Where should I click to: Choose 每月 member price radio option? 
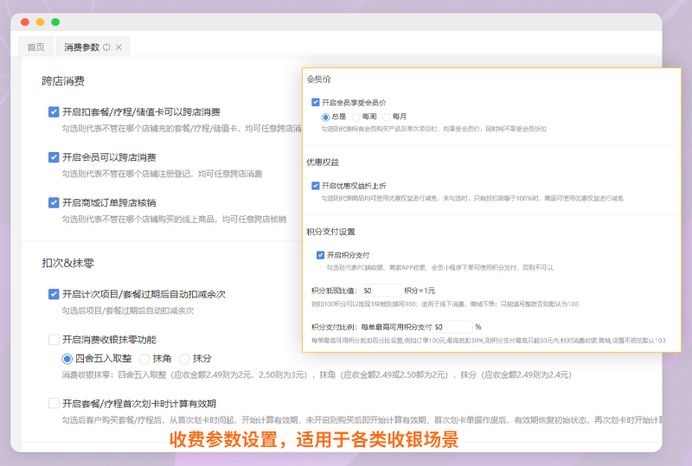pos(386,116)
